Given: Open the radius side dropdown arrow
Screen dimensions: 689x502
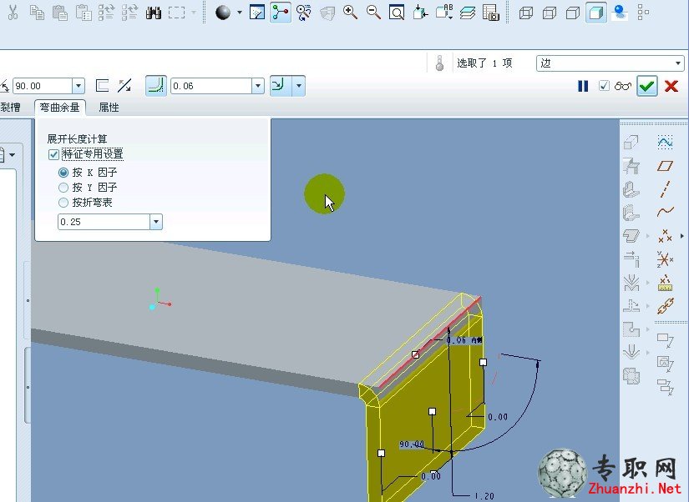Looking at the screenshot, I should tap(299, 86).
